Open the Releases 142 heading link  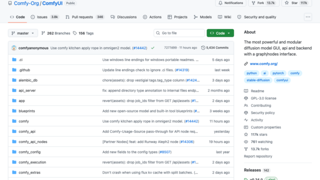tap(257, 170)
